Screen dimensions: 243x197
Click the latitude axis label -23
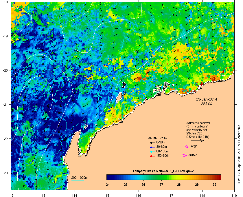tap(5, 173)
